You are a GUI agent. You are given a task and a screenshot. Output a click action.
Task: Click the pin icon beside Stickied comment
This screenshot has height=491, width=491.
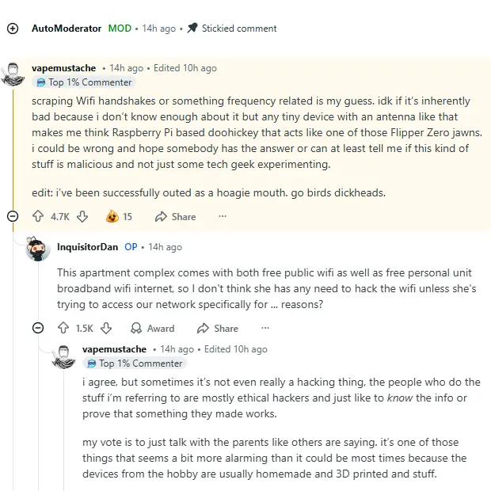tap(192, 29)
